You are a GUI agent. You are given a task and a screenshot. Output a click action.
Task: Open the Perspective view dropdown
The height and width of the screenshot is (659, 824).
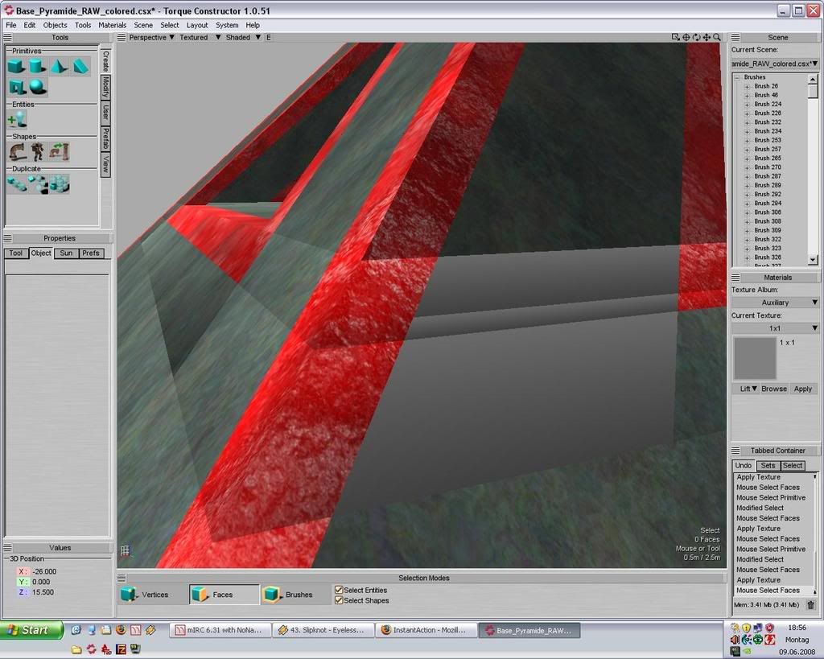click(x=151, y=37)
